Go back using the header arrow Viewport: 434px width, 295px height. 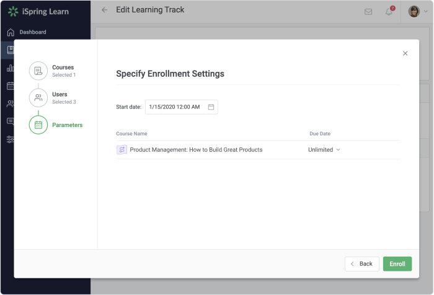pos(104,10)
